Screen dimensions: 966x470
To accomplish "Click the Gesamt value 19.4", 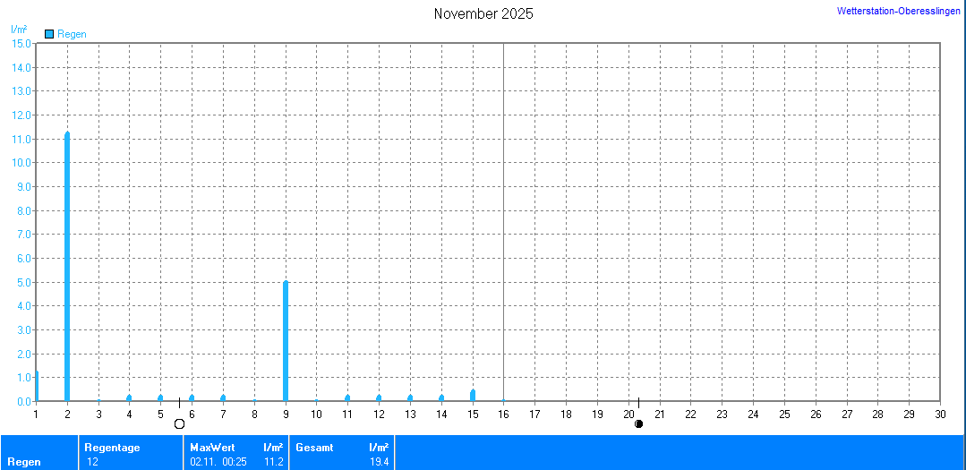I will pyautogui.click(x=379, y=462).
